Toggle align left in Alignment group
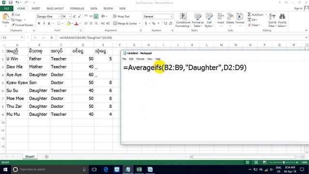Screen dimensions: 309x174 tap(86, 23)
